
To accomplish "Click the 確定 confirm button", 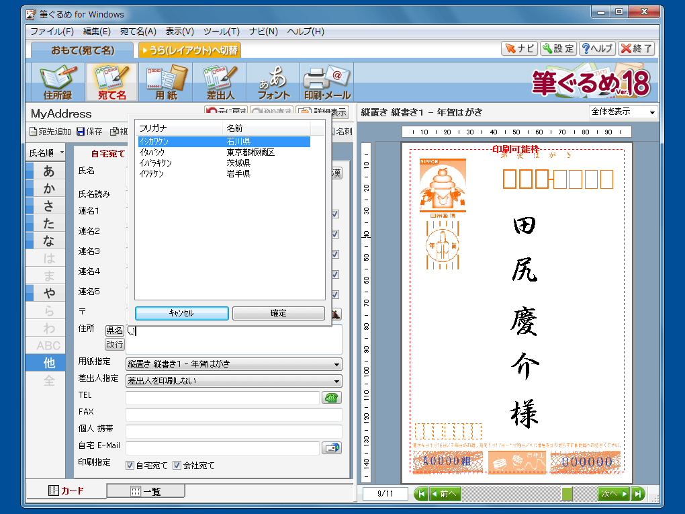I will click(x=278, y=313).
